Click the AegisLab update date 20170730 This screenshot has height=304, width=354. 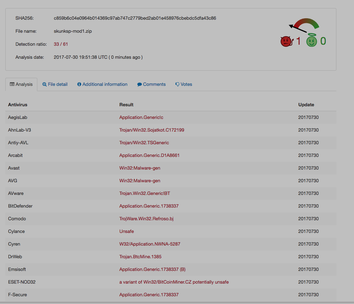tap(309, 117)
